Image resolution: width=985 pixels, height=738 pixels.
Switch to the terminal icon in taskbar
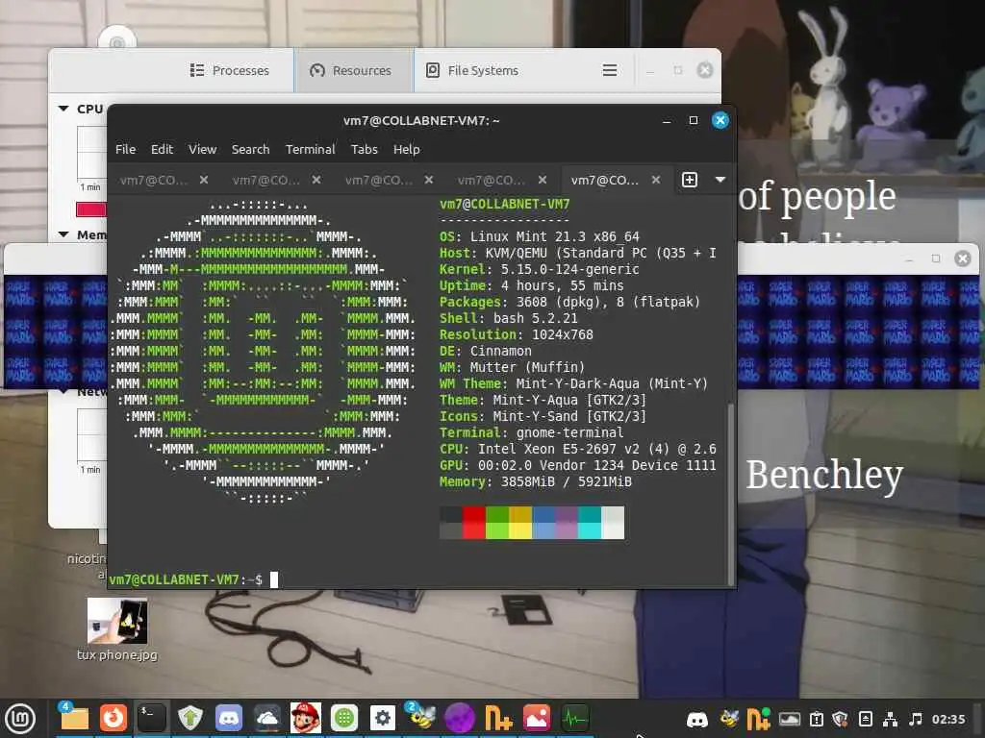pyautogui.click(x=151, y=718)
